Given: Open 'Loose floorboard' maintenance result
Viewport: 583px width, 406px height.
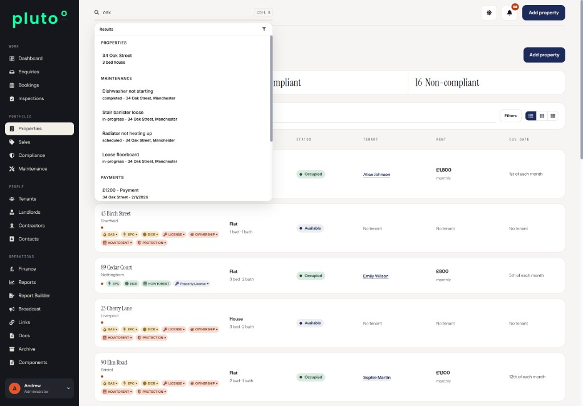Looking at the screenshot, I should point(182,158).
